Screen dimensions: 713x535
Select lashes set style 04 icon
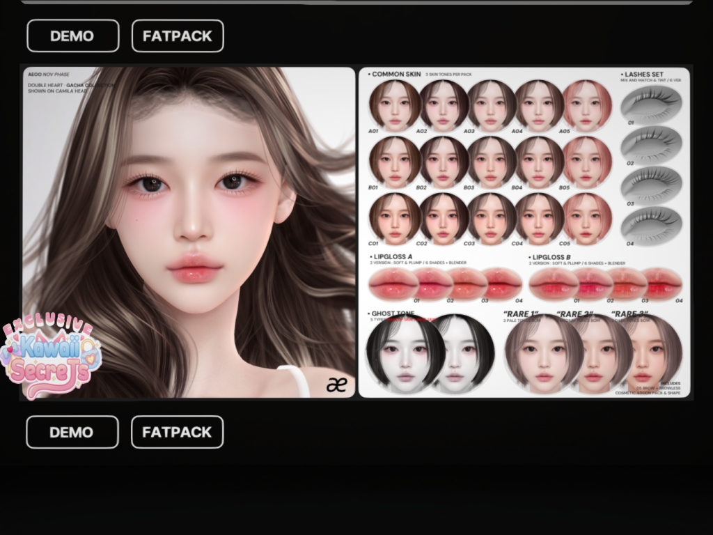(x=651, y=225)
